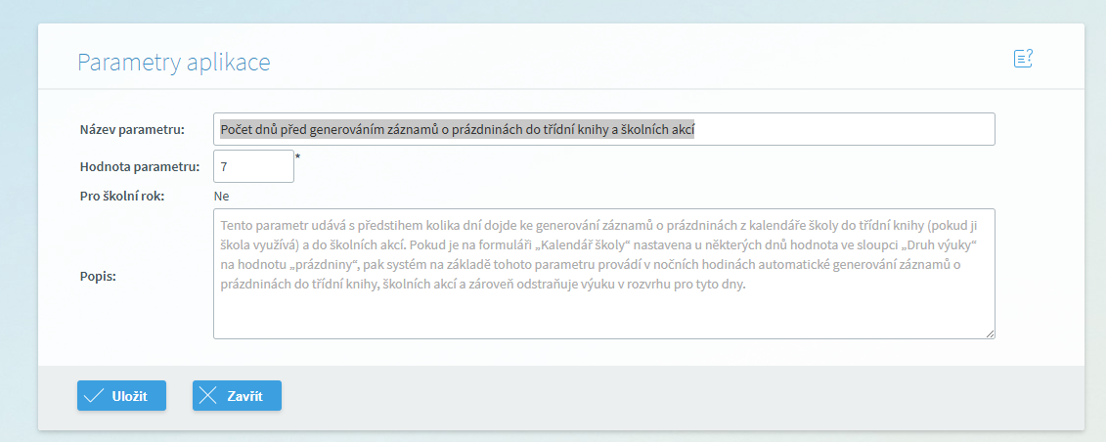Click the "Hodnota parametru:" label

(141, 167)
